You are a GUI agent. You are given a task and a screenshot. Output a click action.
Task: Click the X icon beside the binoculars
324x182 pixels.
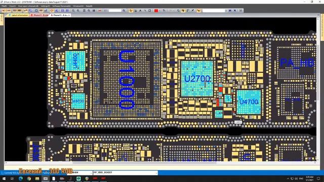(x=235, y=11)
